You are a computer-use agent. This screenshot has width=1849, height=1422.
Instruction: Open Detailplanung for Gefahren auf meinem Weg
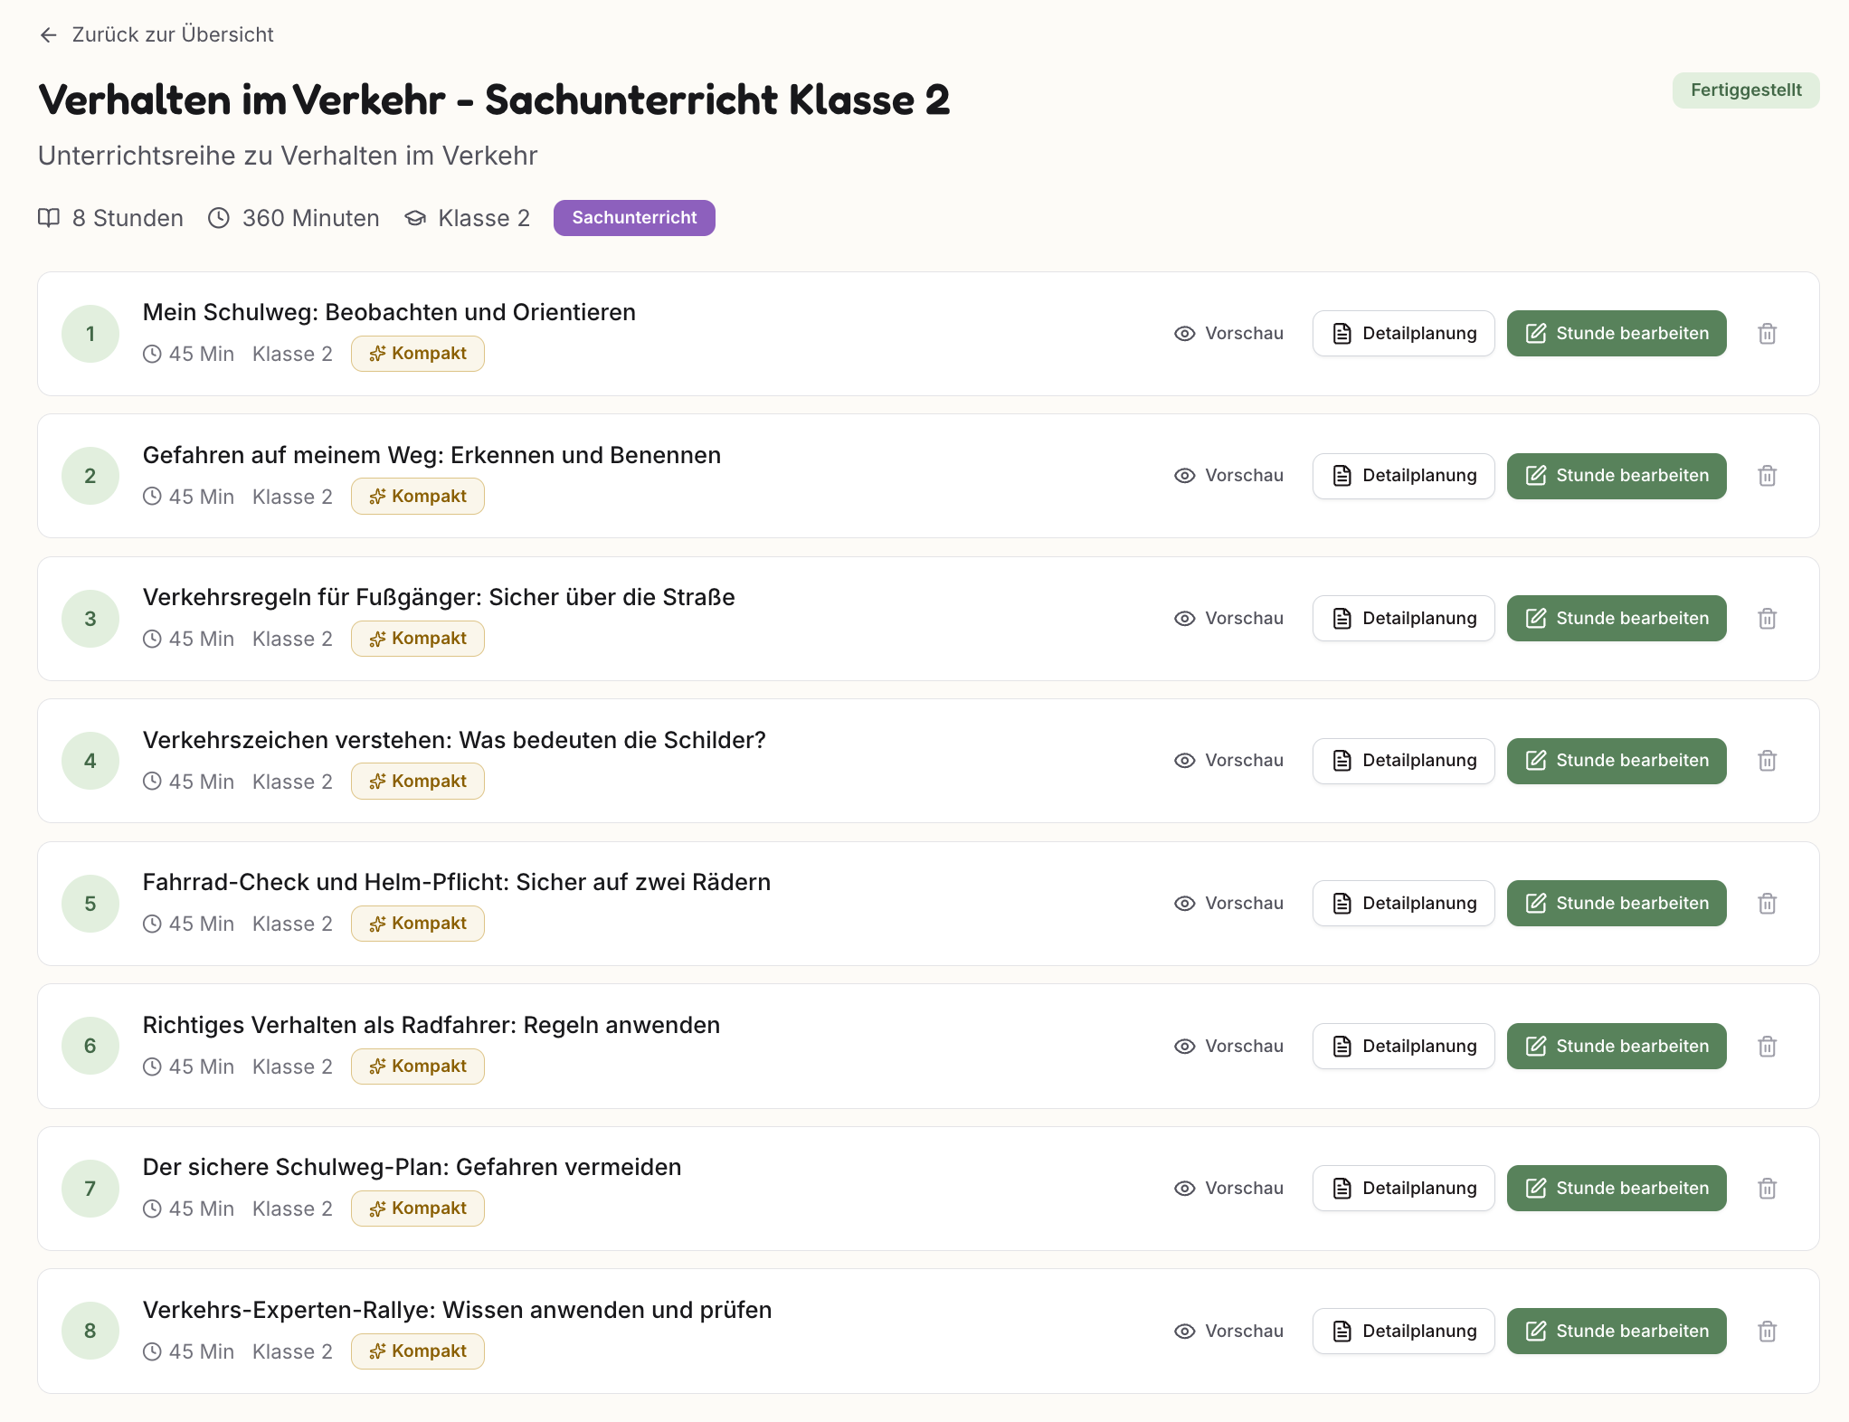[1403, 476]
